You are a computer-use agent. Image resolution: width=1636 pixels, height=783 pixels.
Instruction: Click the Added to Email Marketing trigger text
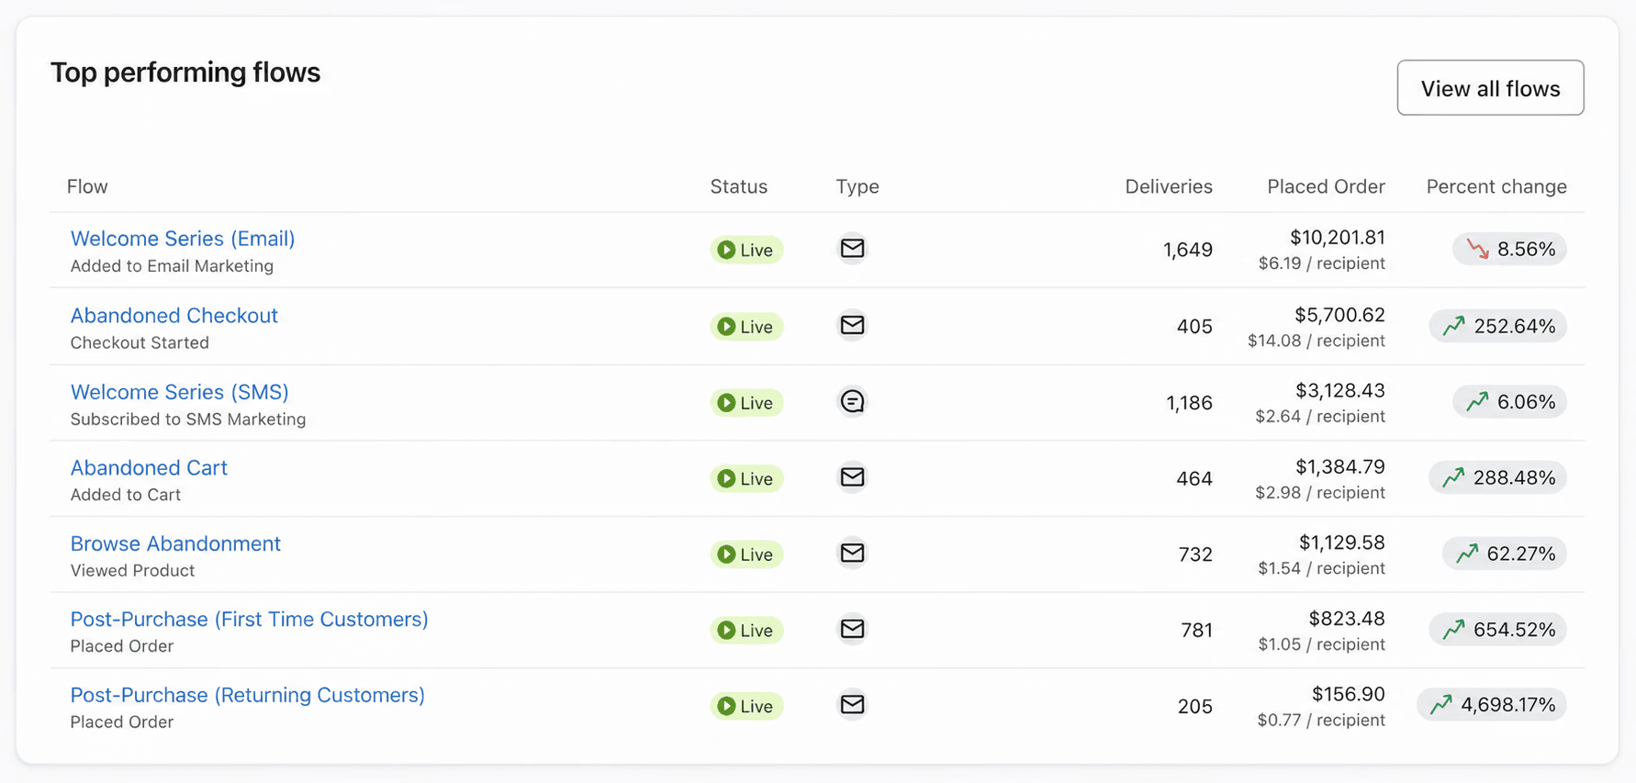173,266
